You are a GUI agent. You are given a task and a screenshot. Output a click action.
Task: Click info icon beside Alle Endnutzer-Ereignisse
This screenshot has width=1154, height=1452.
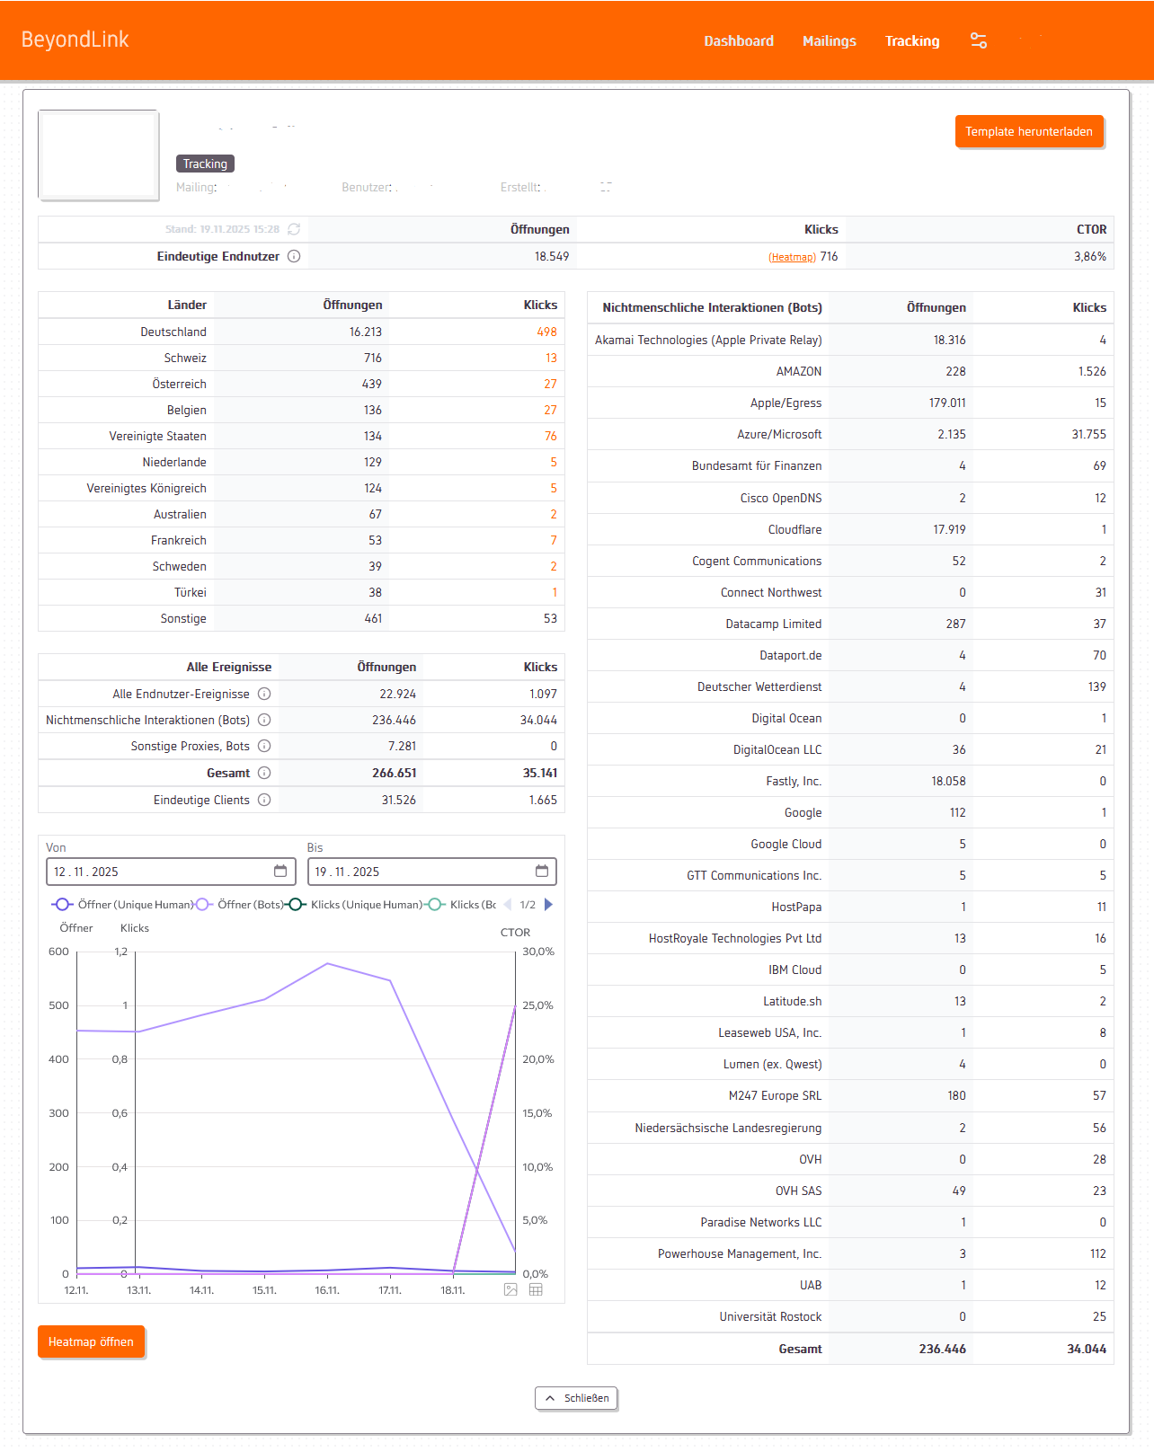[264, 694]
